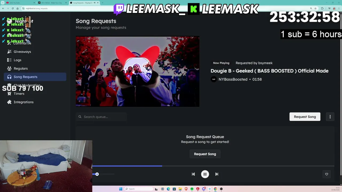Click the Regulars people icon
Screen dimensions: 342x192
click(9, 69)
